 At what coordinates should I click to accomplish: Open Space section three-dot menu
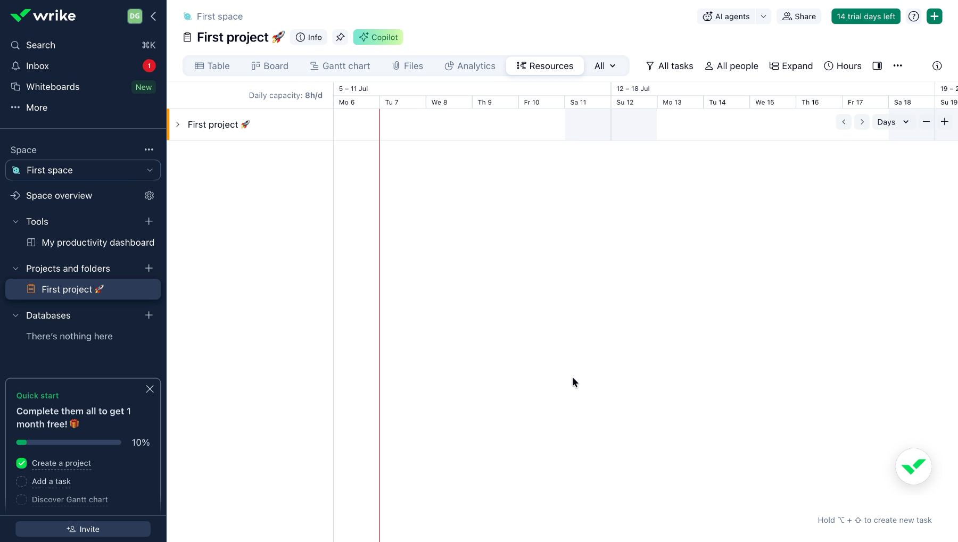(x=149, y=149)
